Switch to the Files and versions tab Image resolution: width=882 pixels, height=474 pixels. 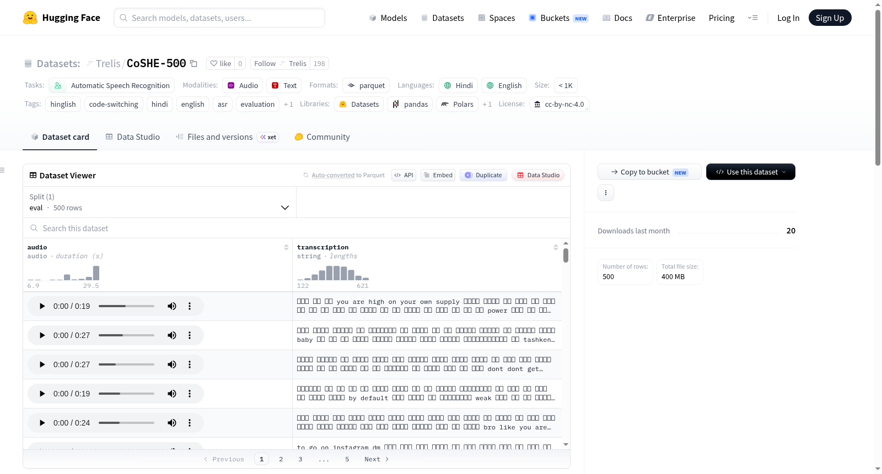pos(227,137)
